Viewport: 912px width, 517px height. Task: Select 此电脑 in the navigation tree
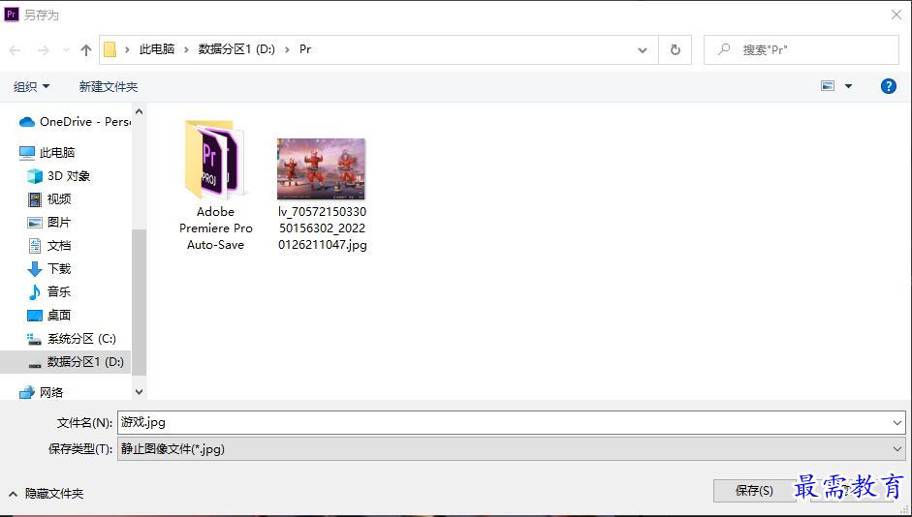47,153
